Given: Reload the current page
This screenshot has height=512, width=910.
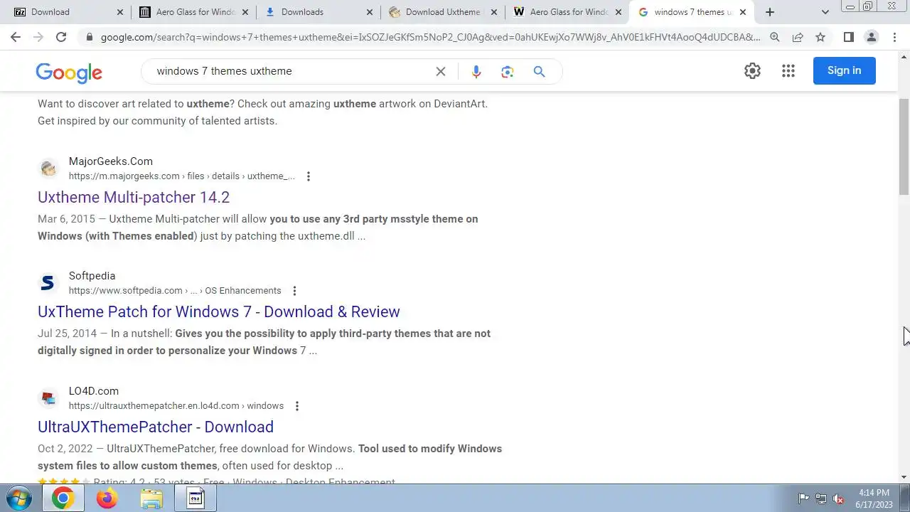Looking at the screenshot, I should point(61,37).
